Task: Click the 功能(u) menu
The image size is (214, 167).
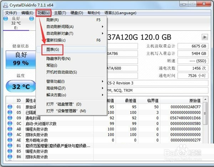Action: pyautogui.click(x=44, y=13)
